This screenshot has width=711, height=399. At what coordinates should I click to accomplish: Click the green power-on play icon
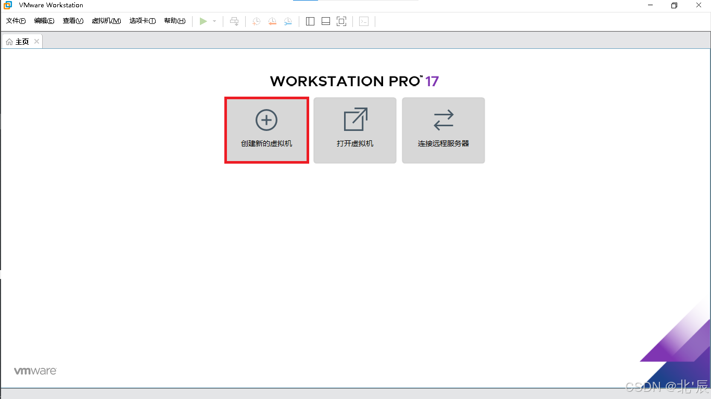203,21
